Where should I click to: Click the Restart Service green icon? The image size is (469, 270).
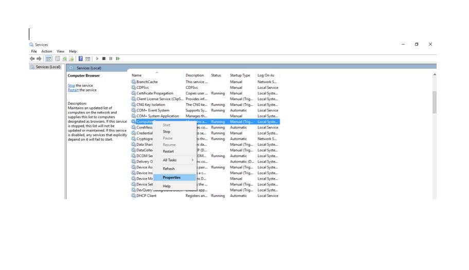118,59
